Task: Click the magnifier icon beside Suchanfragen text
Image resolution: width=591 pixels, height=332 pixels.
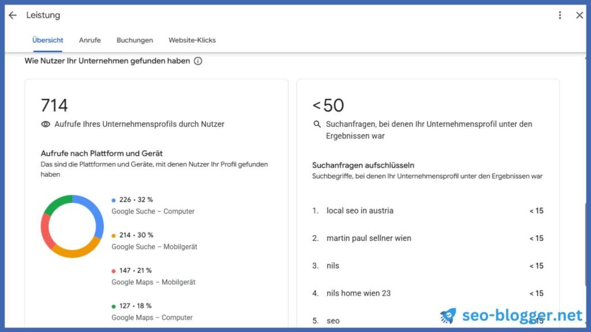Action: pyautogui.click(x=317, y=124)
